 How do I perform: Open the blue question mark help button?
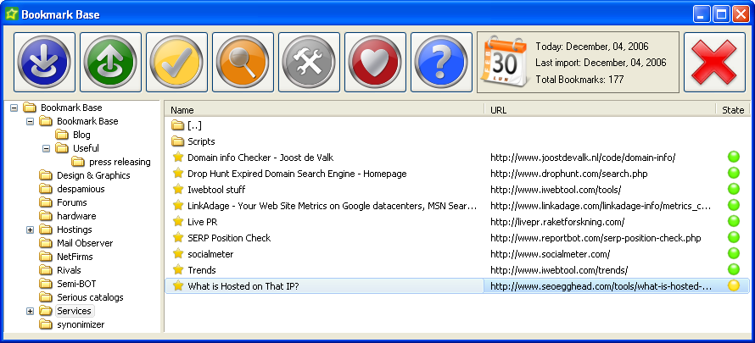point(441,62)
